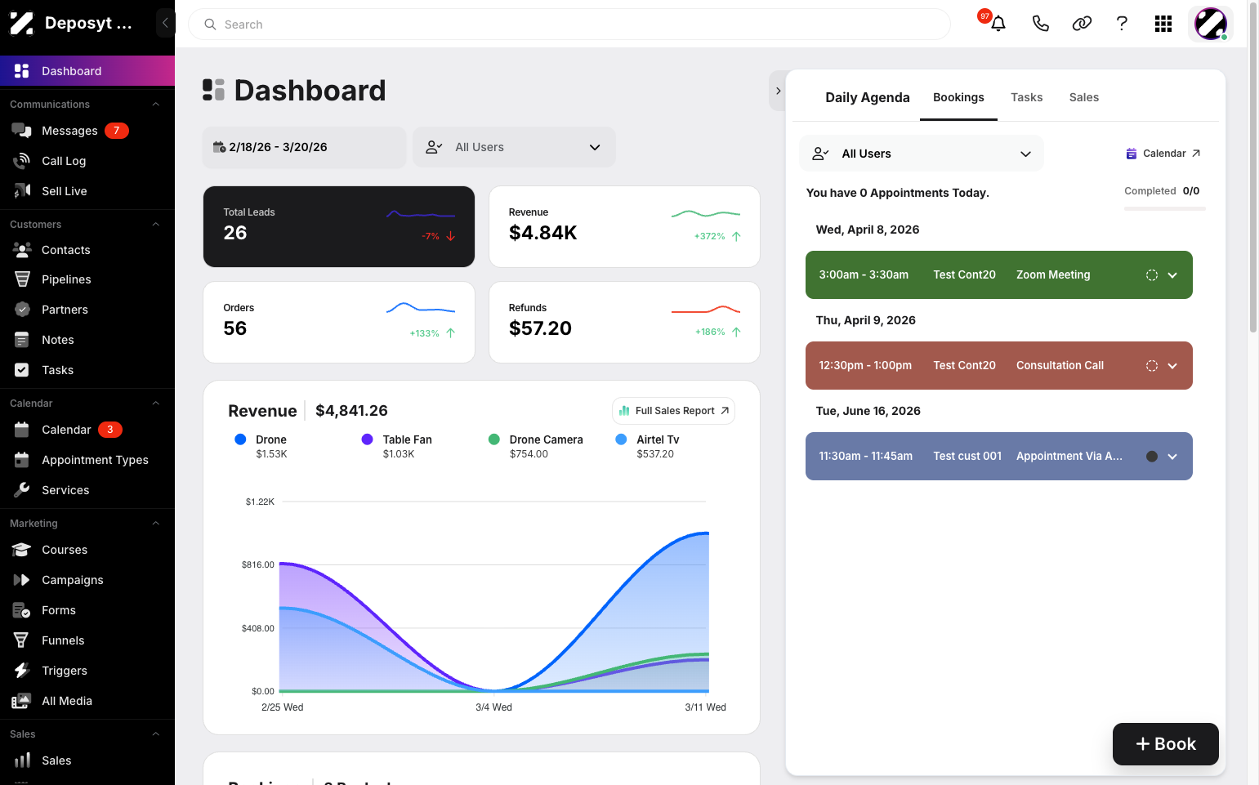The height and width of the screenshot is (785, 1259).
Task: Click the Completed 0/0 progress bar
Action: tap(1165, 209)
